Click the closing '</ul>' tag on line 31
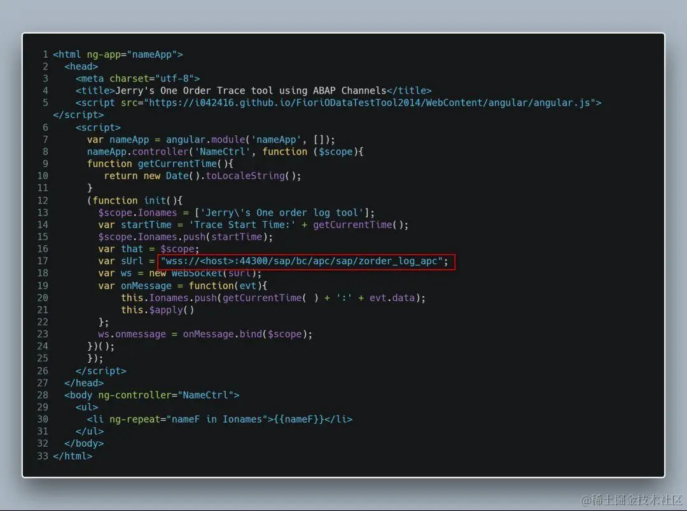This screenshot has width=687, height=511. [x=90, y=432]
